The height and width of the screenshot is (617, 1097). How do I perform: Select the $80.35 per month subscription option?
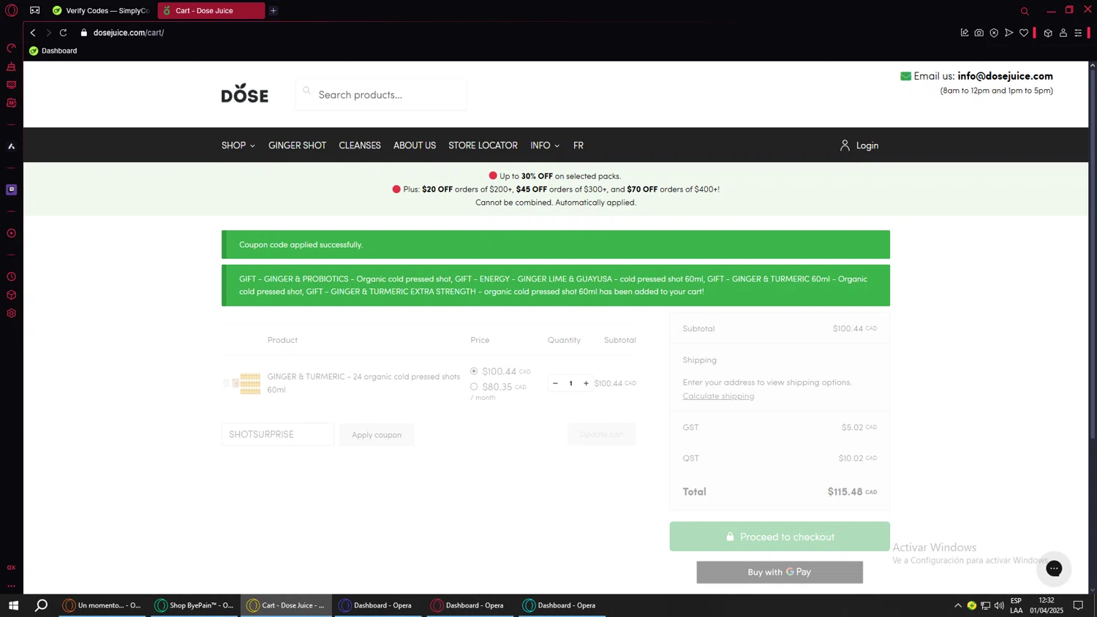click(x=474, y=387)
